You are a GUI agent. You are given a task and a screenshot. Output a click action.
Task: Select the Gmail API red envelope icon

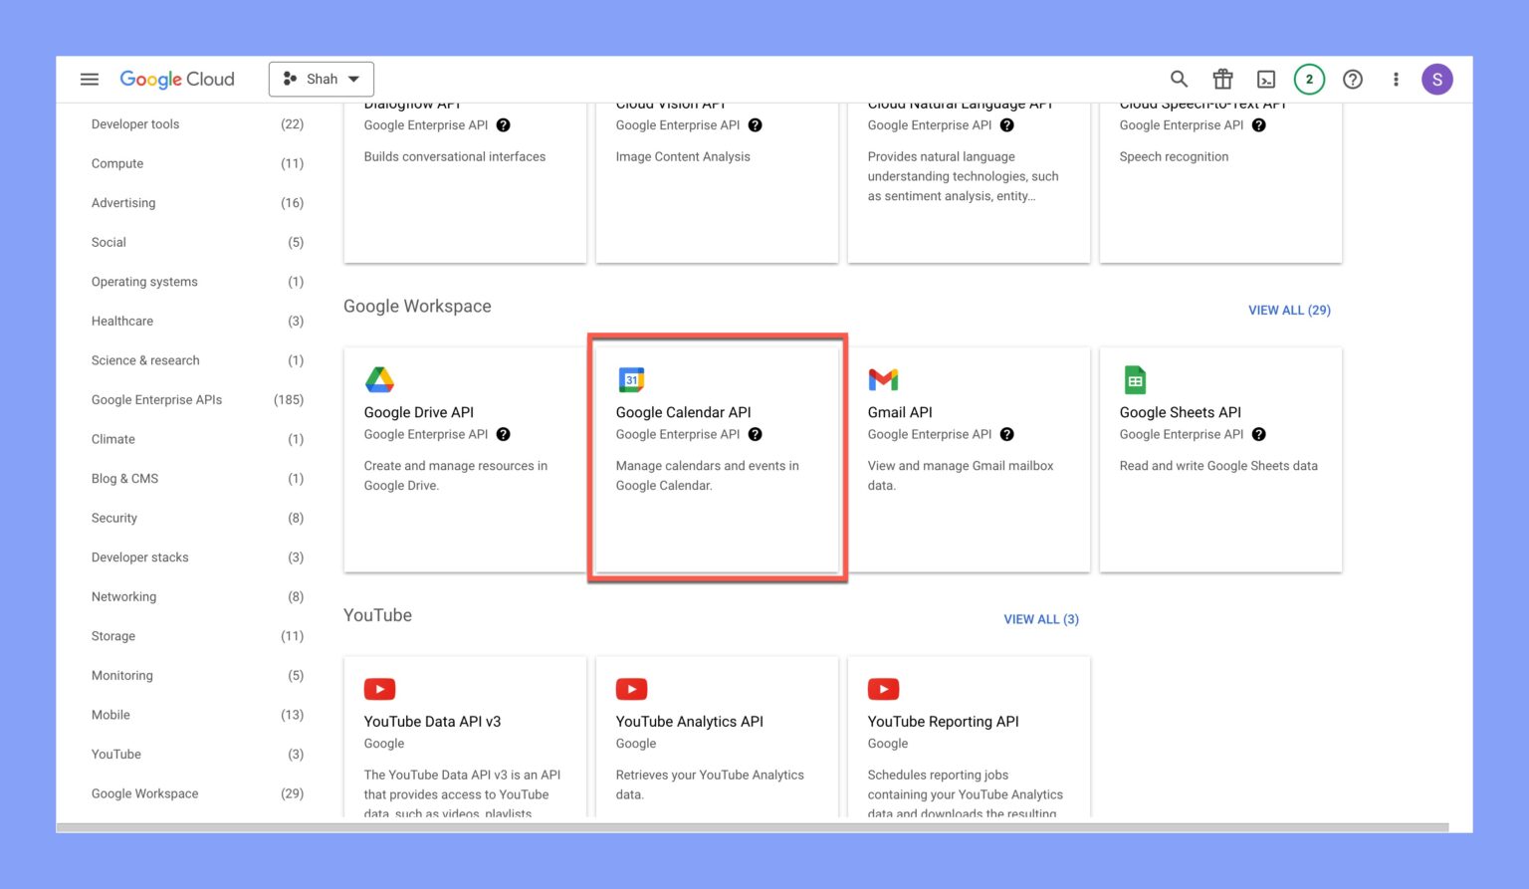tap(884, 379)
